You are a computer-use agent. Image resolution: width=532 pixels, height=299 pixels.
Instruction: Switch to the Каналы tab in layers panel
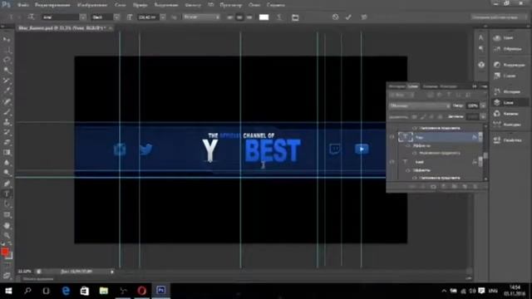(431, 86)
